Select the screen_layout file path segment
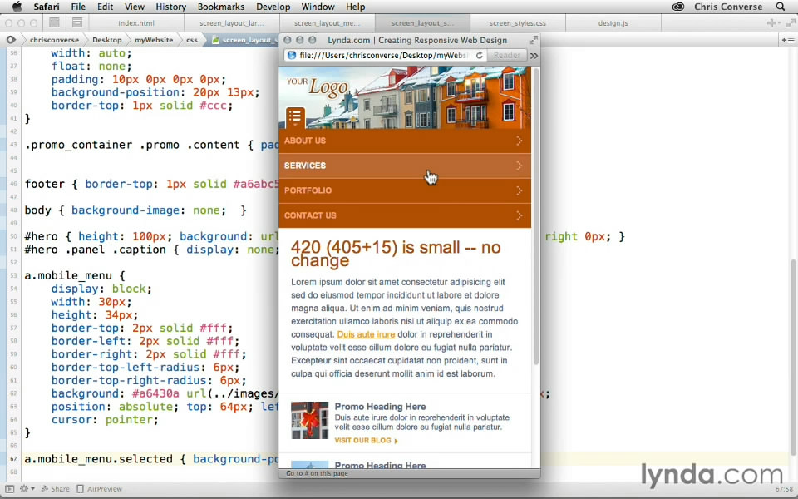The width and height of the screenshot is (798, 499). pyautogui.click(x=245, y=40)
